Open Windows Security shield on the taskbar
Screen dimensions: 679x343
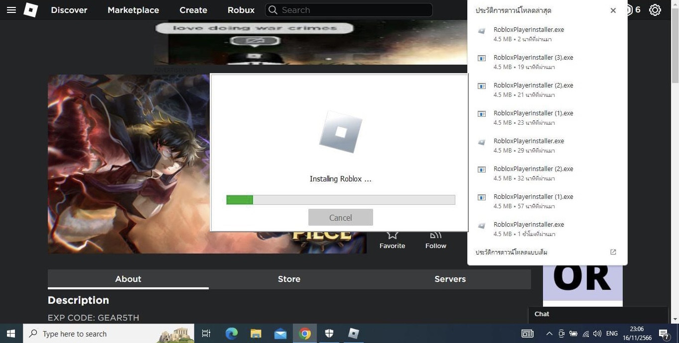click(x=329, y=334)
